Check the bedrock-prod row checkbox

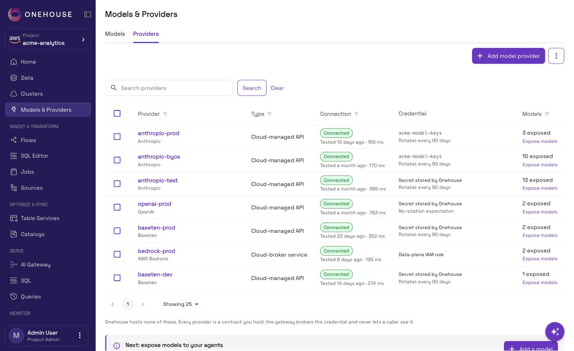(117, 254)
